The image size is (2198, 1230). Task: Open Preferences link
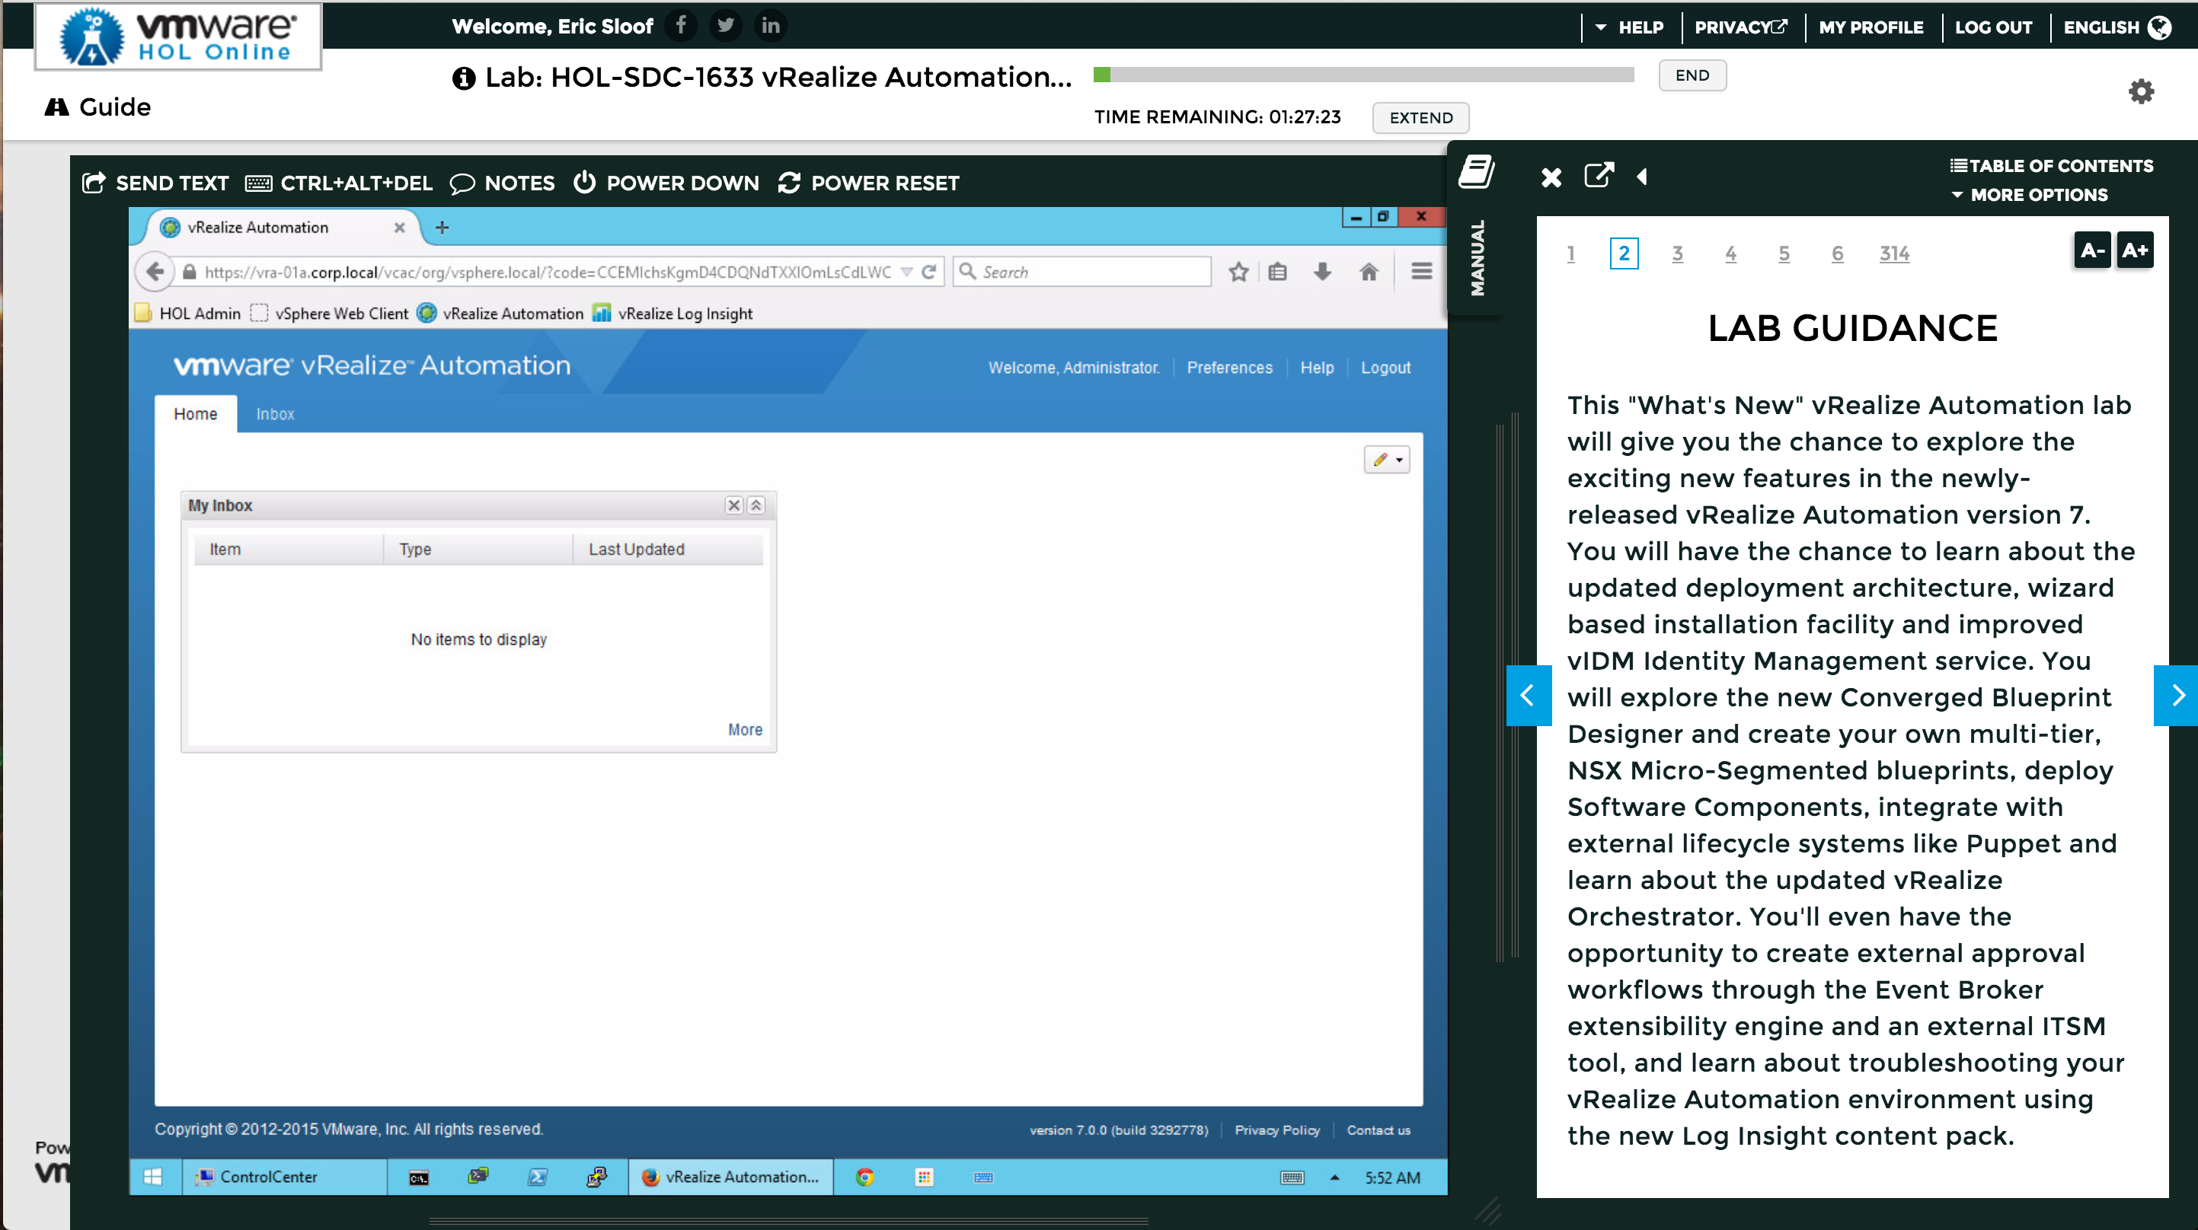click(1229, 368)
